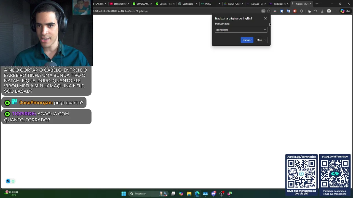Expand the Mais options dropdown
This screenshot has height=198, width=353.
261,40
